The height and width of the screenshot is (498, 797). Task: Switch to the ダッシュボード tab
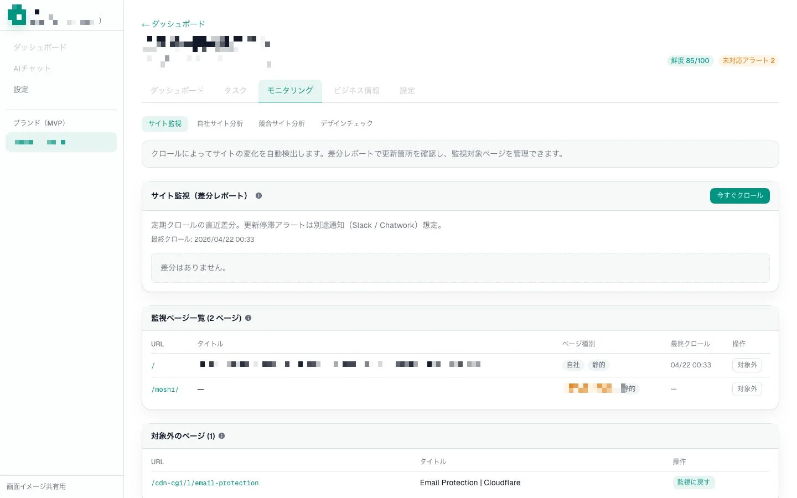(x=177, y=91)
